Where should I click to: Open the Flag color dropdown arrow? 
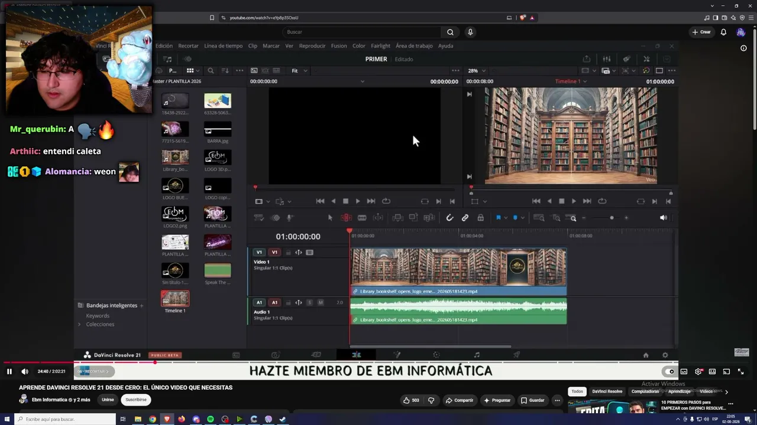click(x=505, y=218)
